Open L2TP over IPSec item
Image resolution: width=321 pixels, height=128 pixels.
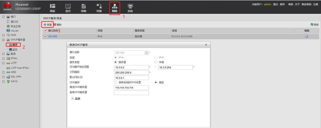(x=20, y=68)
